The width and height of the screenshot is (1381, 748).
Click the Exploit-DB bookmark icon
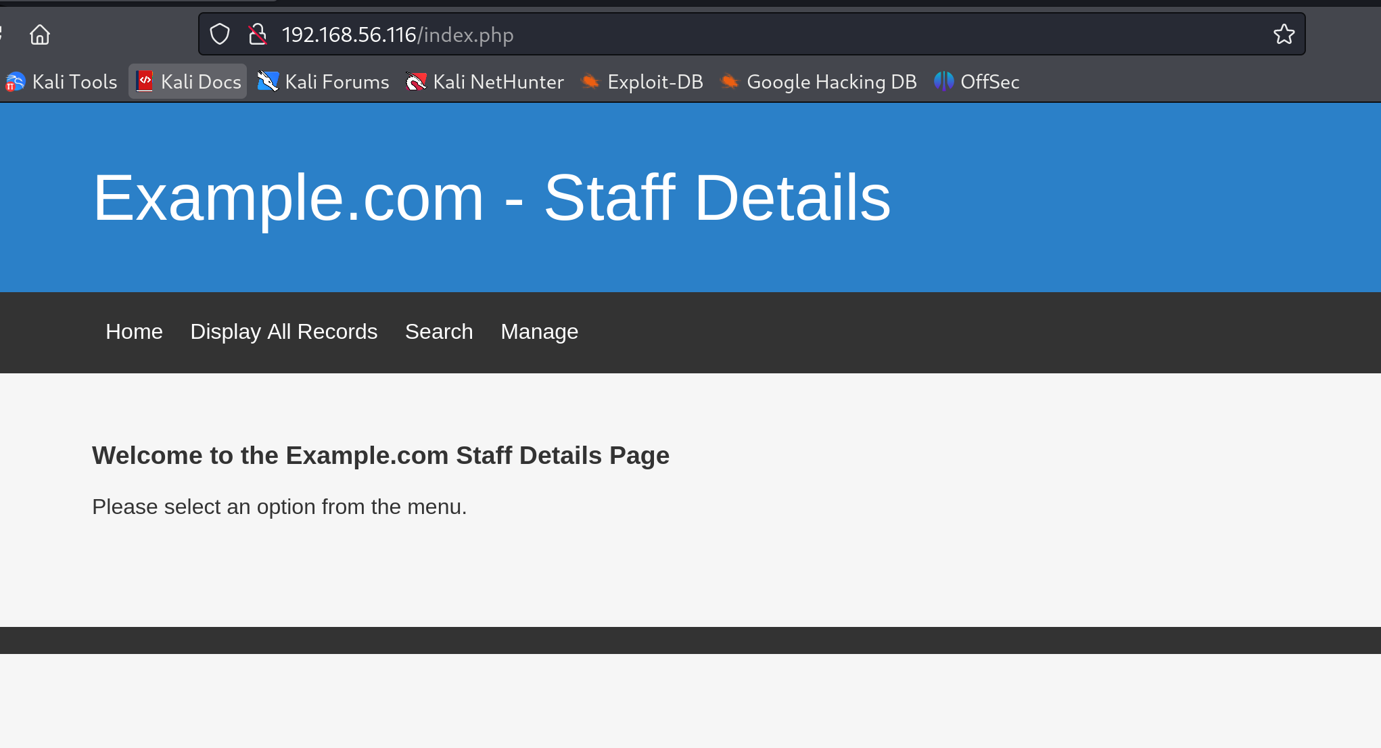590,82
